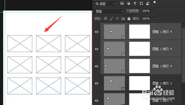Toggle the layer filtering on/off switch

154,3
